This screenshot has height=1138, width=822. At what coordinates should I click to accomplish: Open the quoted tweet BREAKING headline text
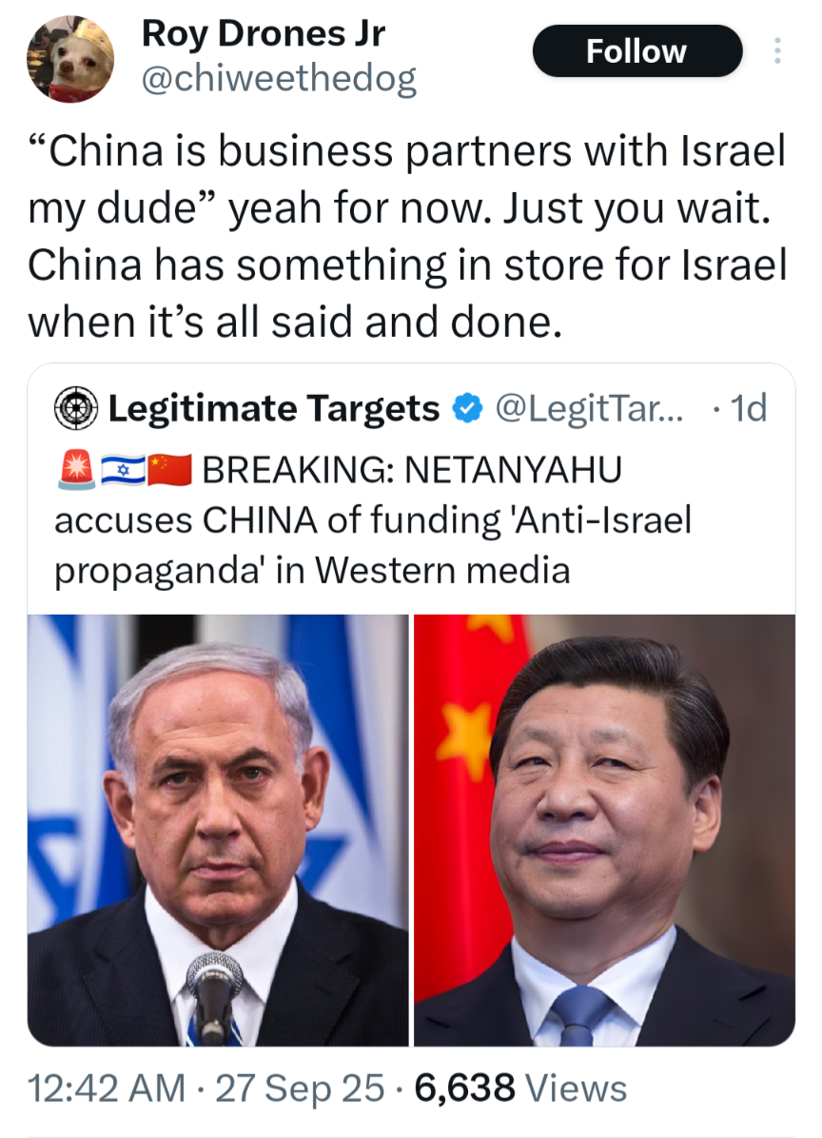pos(373,520)
